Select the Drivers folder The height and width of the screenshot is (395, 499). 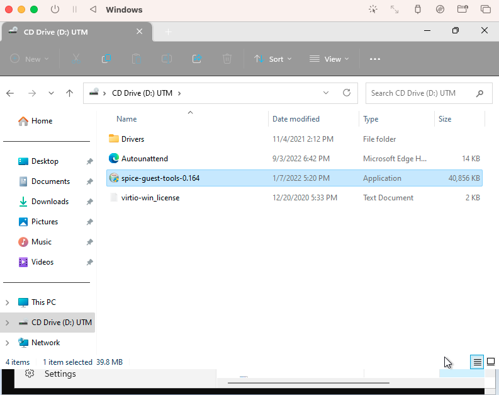pos(294,139)
